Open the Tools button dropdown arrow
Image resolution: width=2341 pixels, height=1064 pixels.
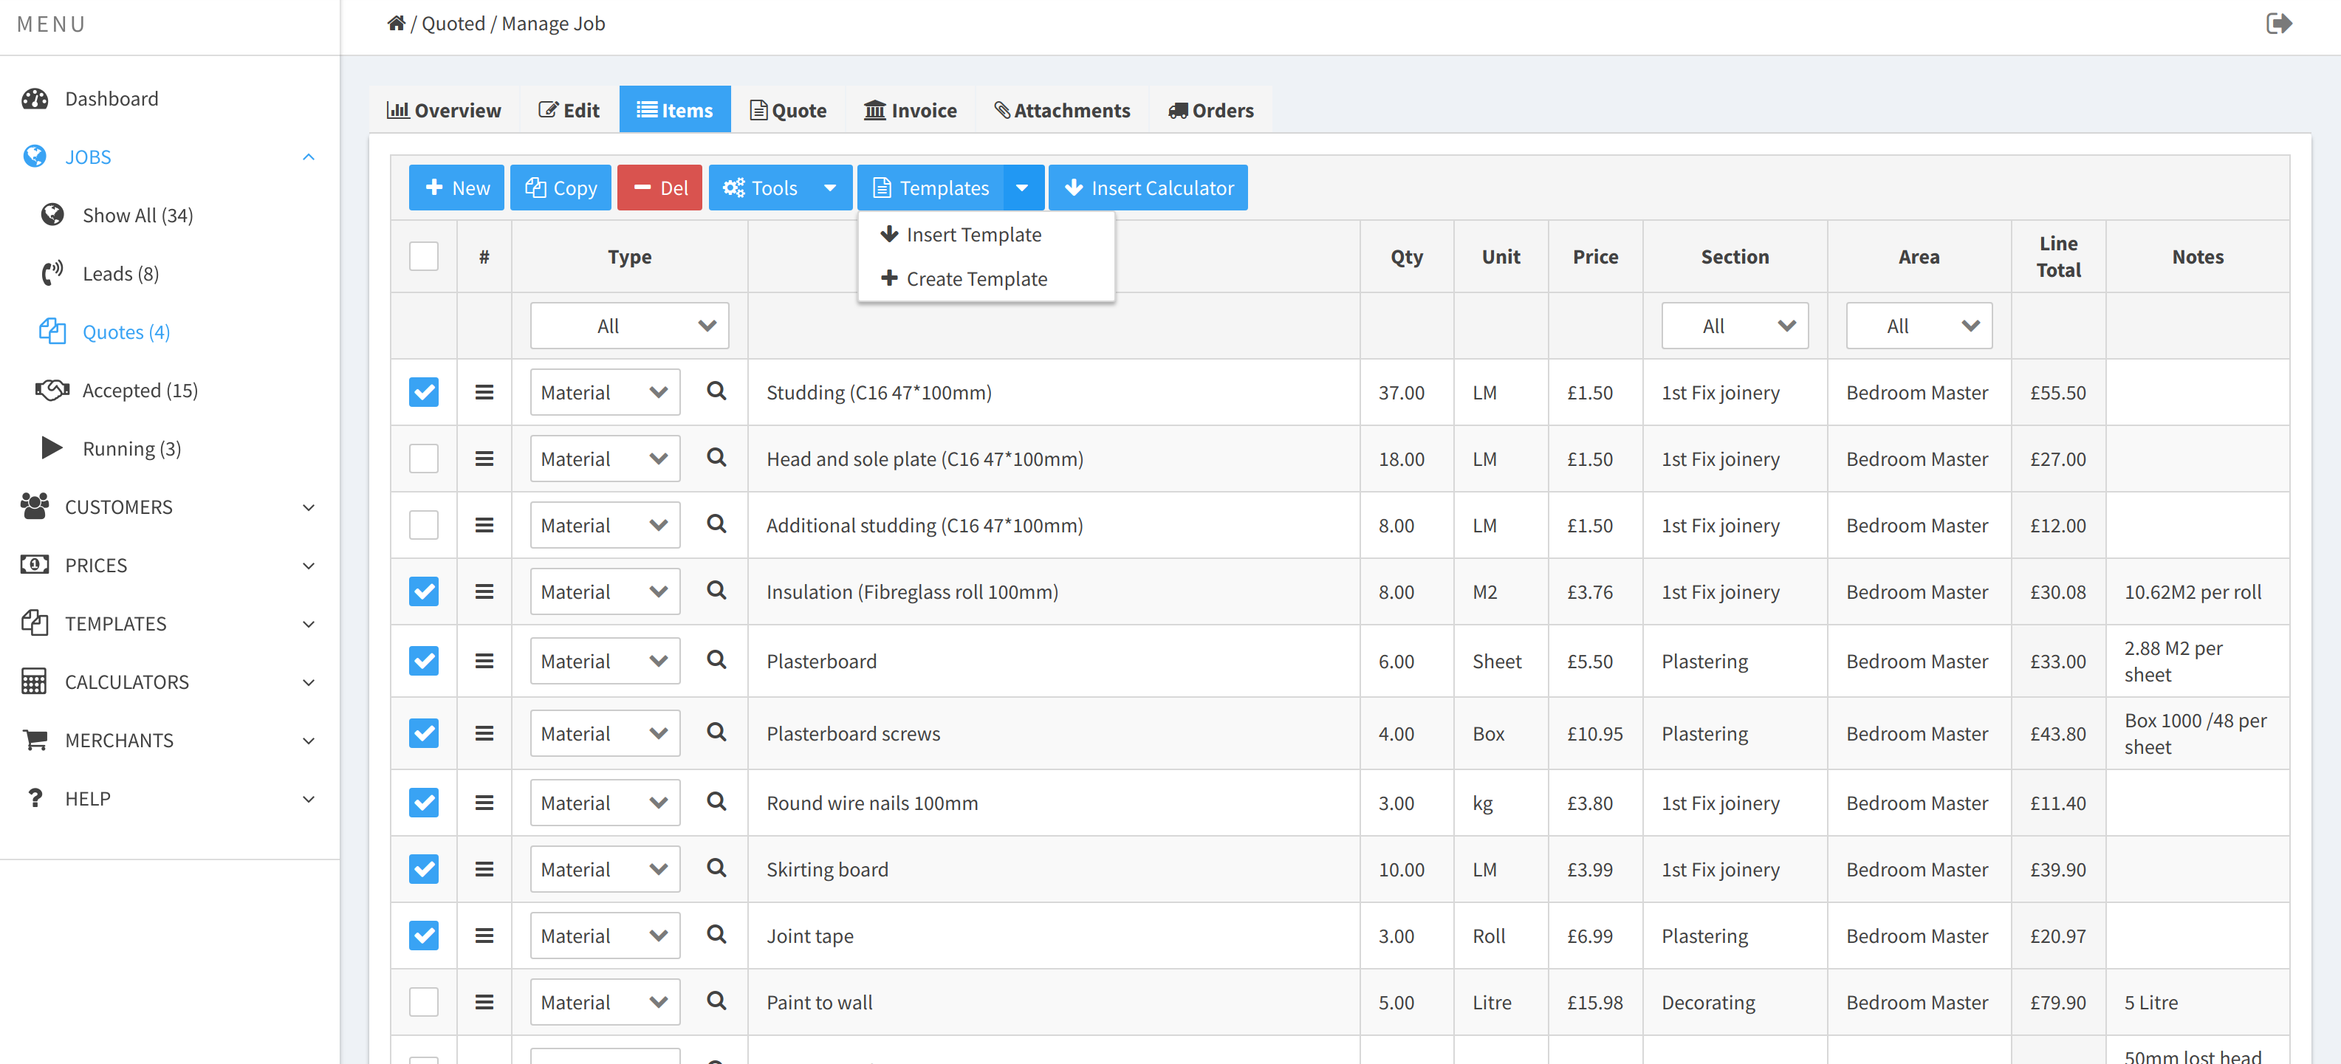point(829,188)
